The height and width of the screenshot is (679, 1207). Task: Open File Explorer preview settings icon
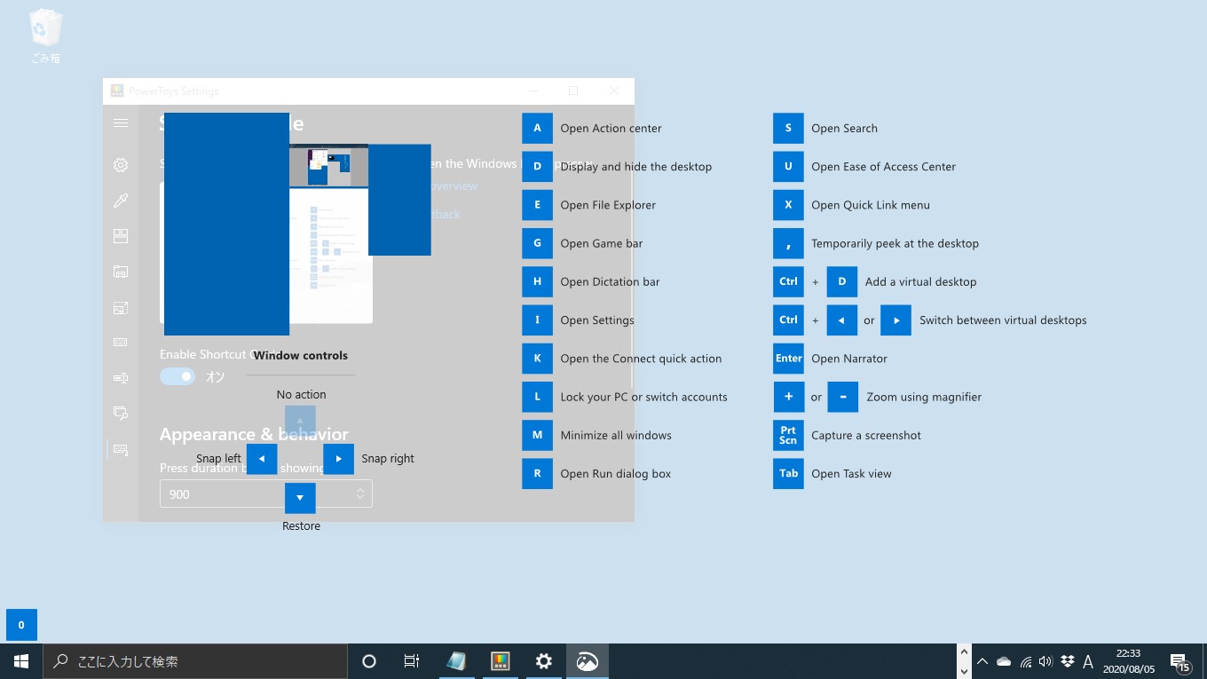tap(121, 272)
